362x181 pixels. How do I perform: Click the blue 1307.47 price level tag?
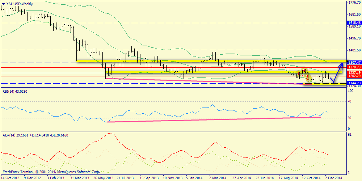354,62
